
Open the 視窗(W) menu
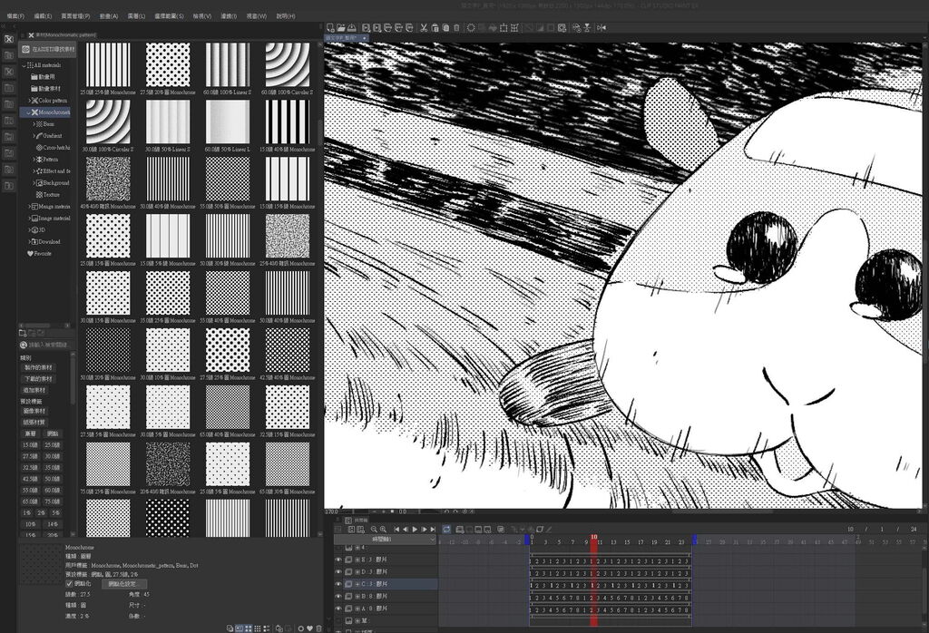click(256, 16)
